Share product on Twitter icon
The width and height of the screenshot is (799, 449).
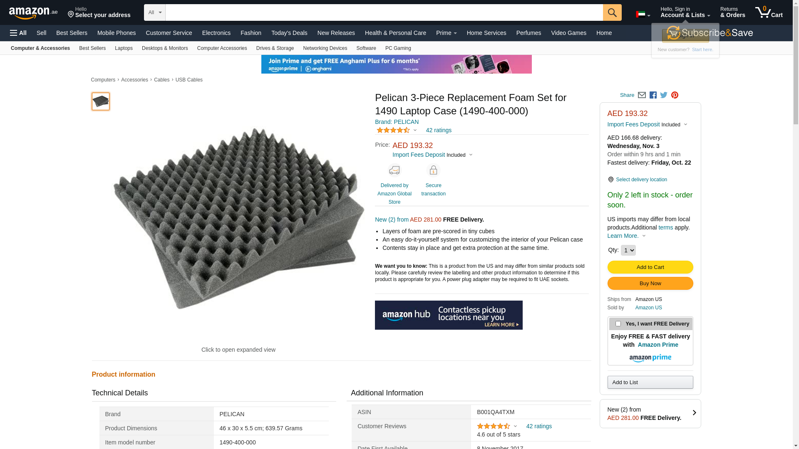pyautogui.click(x=664, y=95)
